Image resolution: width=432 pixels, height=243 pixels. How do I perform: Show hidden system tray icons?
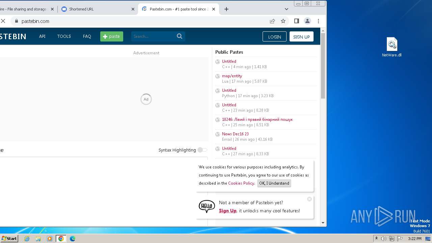click(376, 239)
